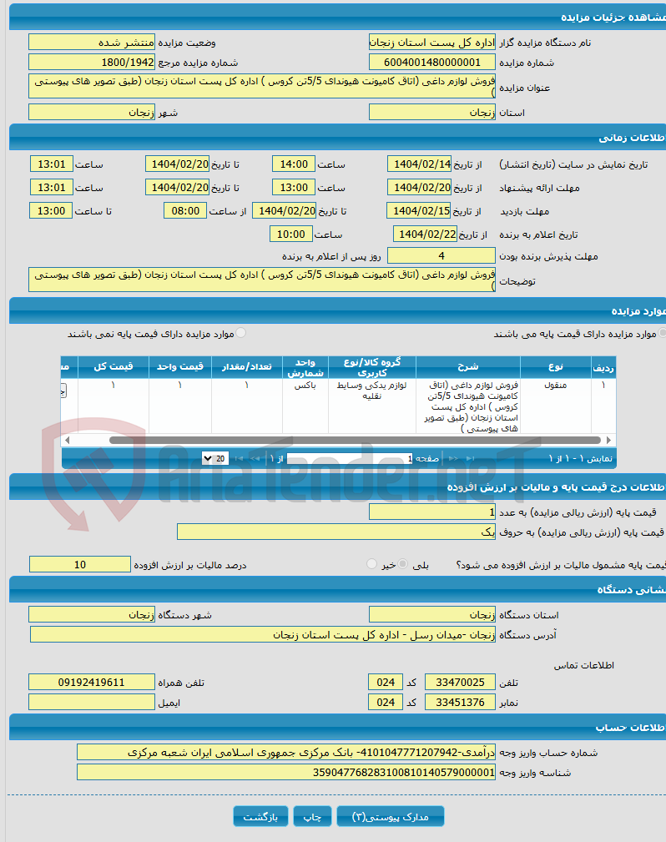Click winner announcement date 1404/02/22
Screen dimensions: 666x842
pos(426,234)
